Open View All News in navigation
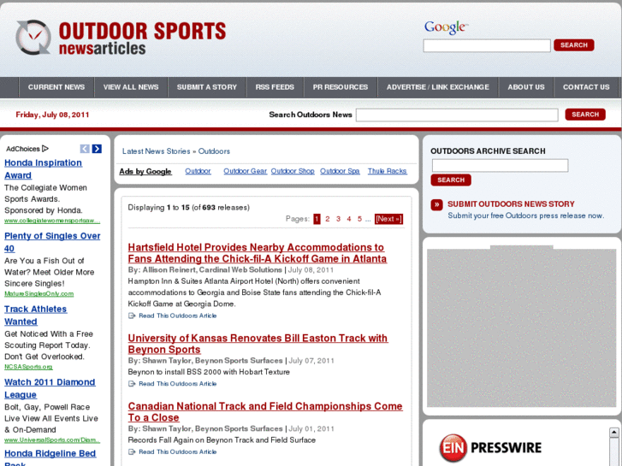Viewport: 622px width, 466px height. [131, 87]
